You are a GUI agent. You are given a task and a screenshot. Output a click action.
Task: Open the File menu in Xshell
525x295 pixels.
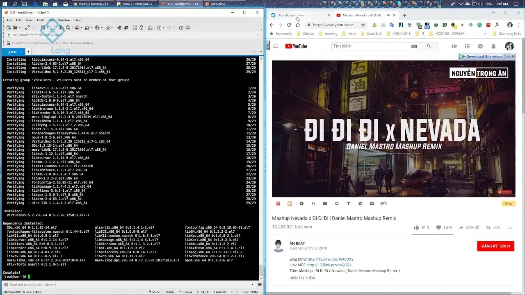tap(9, 20)
